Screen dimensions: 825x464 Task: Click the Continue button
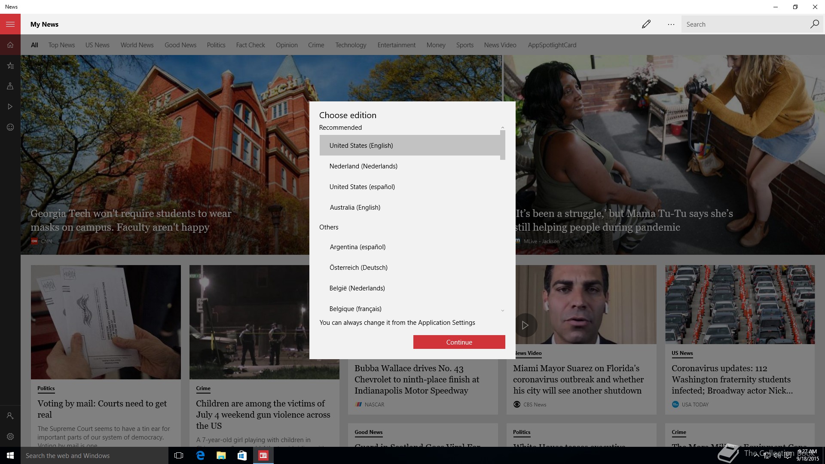pos(459,342)
